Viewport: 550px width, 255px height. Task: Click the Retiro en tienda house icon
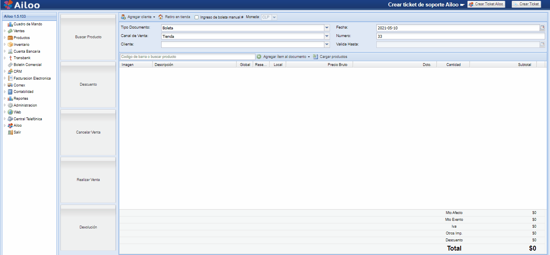tap(161, 17)
